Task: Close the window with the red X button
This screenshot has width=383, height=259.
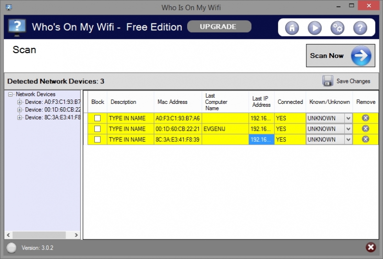Action: click(x=369, y=5)
